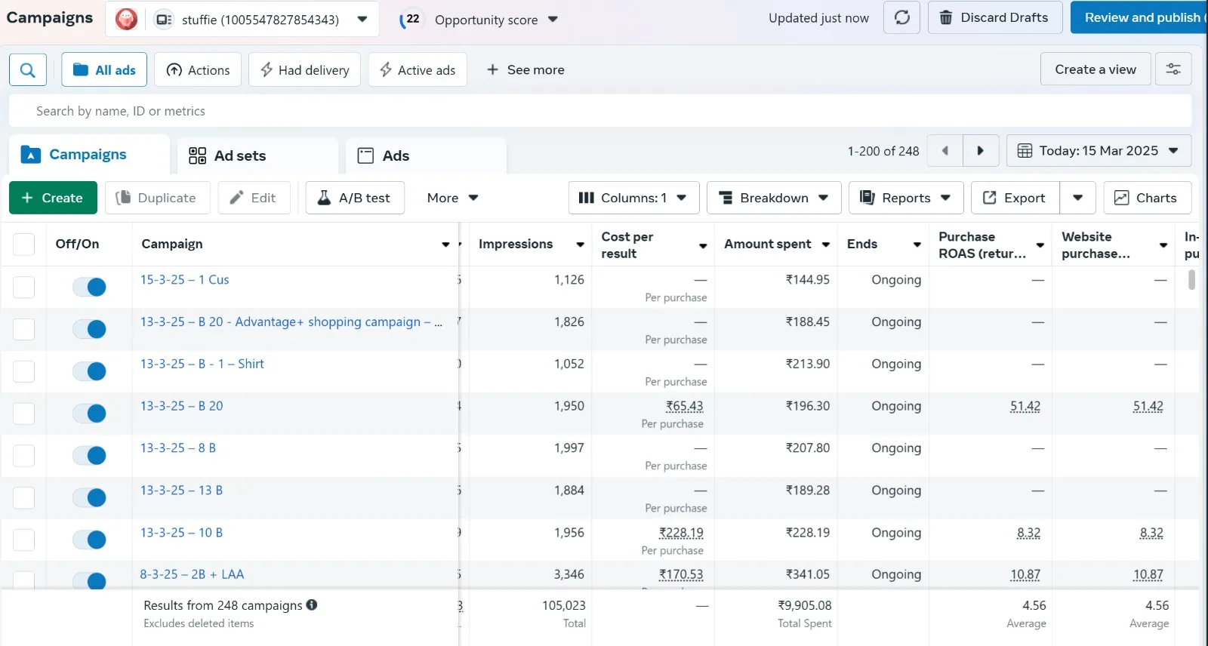Screen dimensions: 1208x646
Task: Open campaign 8-3-25 – 2B + LAA
Action: coord(192,574)
